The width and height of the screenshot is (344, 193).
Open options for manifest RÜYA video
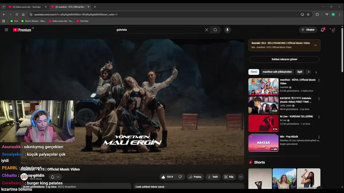click(x=319, y=80)
